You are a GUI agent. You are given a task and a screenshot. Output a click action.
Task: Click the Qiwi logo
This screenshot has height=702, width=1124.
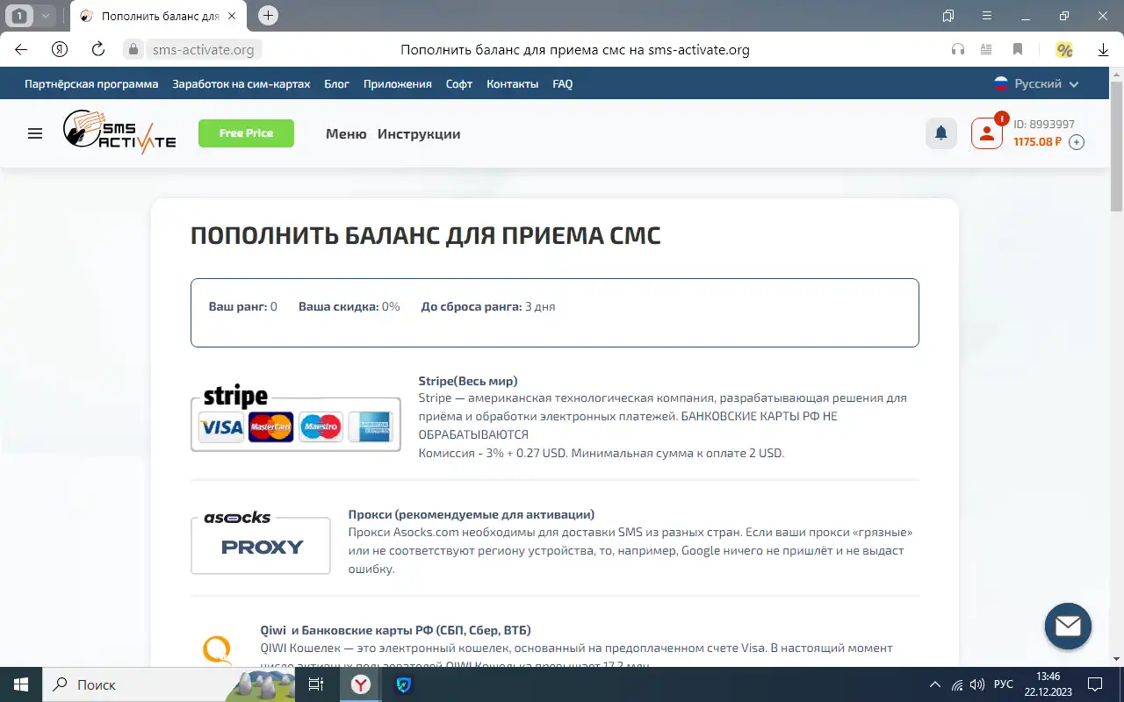click(x=218, y=649)
